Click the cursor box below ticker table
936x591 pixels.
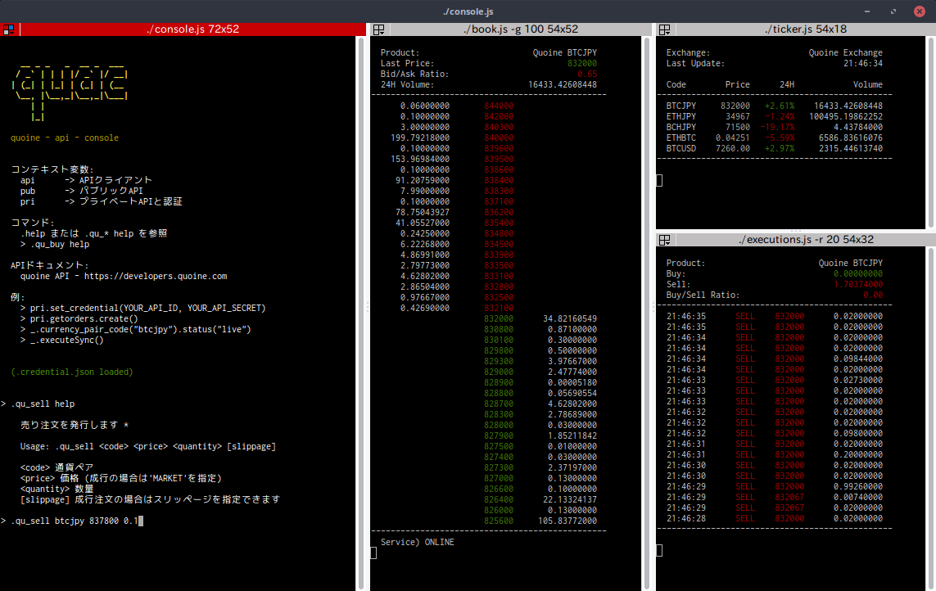pos(659,180)
